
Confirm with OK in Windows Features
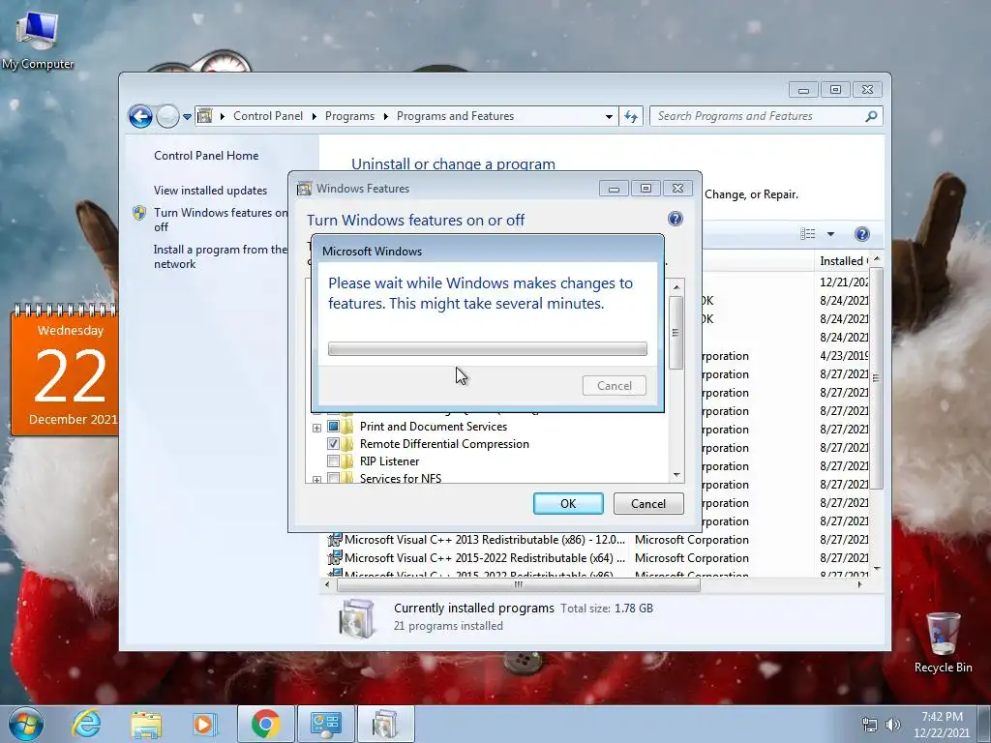point(568,503)
